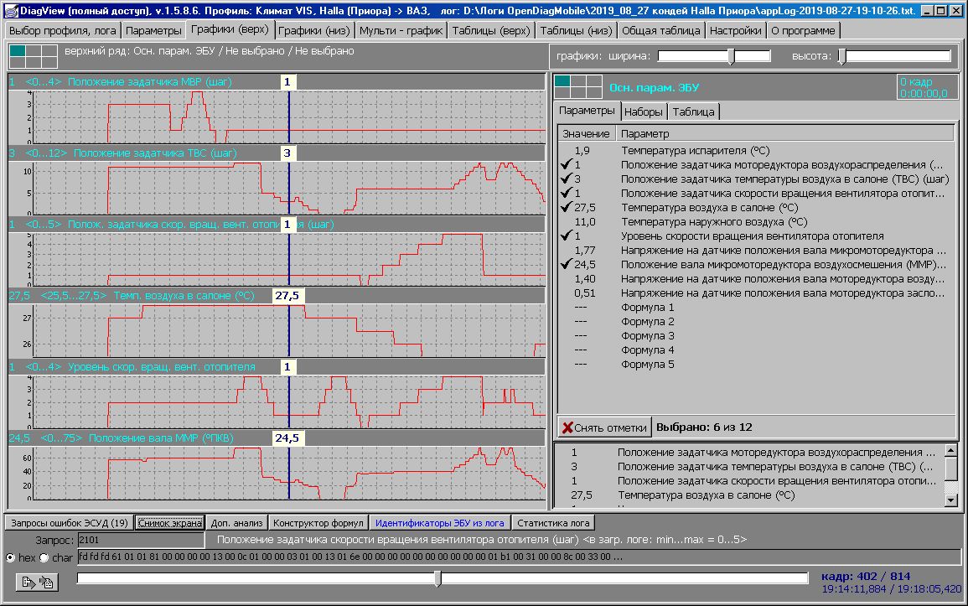Click the 'Значение' column header

[x=587, y=133]
